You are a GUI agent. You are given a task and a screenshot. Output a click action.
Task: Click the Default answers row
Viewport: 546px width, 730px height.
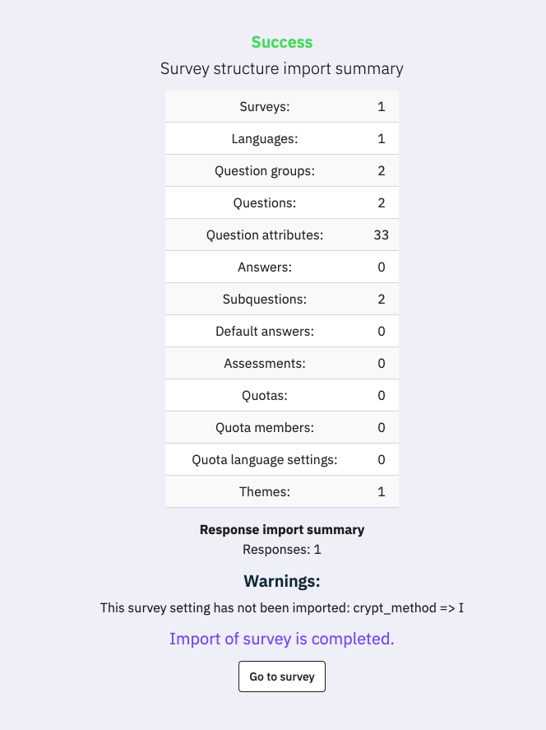[282, 332]
